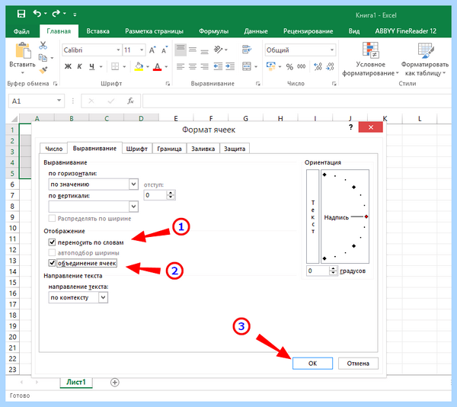The height and width of the screenshot is (407, 457).
Task: Open the 'Файл' menu tab
Action: (21, 31)
